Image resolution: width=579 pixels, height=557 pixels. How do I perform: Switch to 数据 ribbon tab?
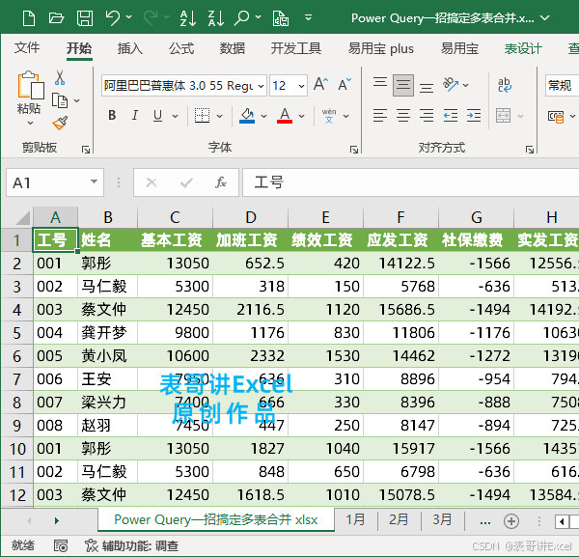click(x=233, y=48)
